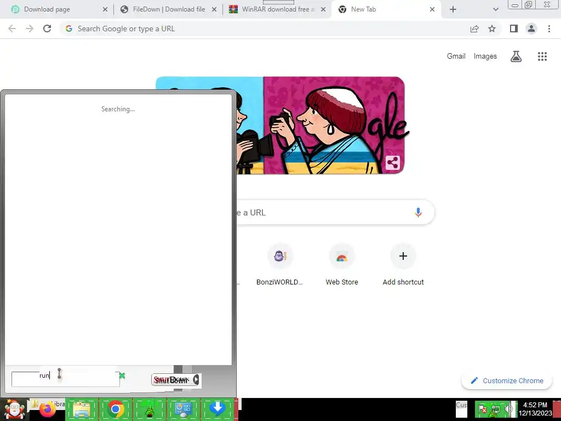Reload the current page
The image size is (561, 421).
click(x=47, y=29)
